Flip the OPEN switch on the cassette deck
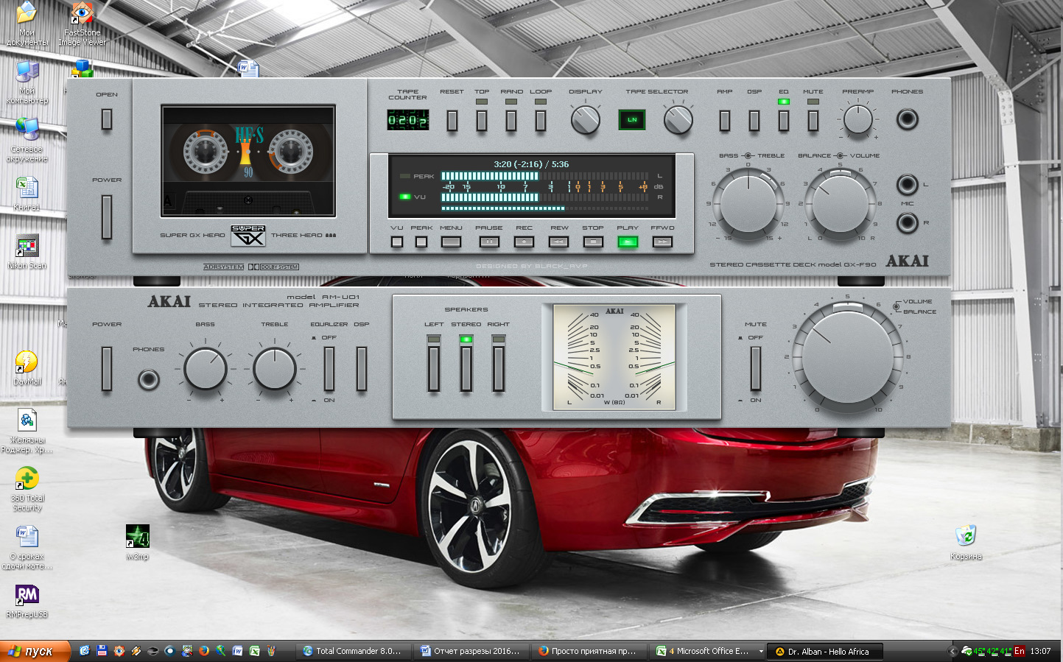This screenshot has width=1063, height=662. click(107, 119)
